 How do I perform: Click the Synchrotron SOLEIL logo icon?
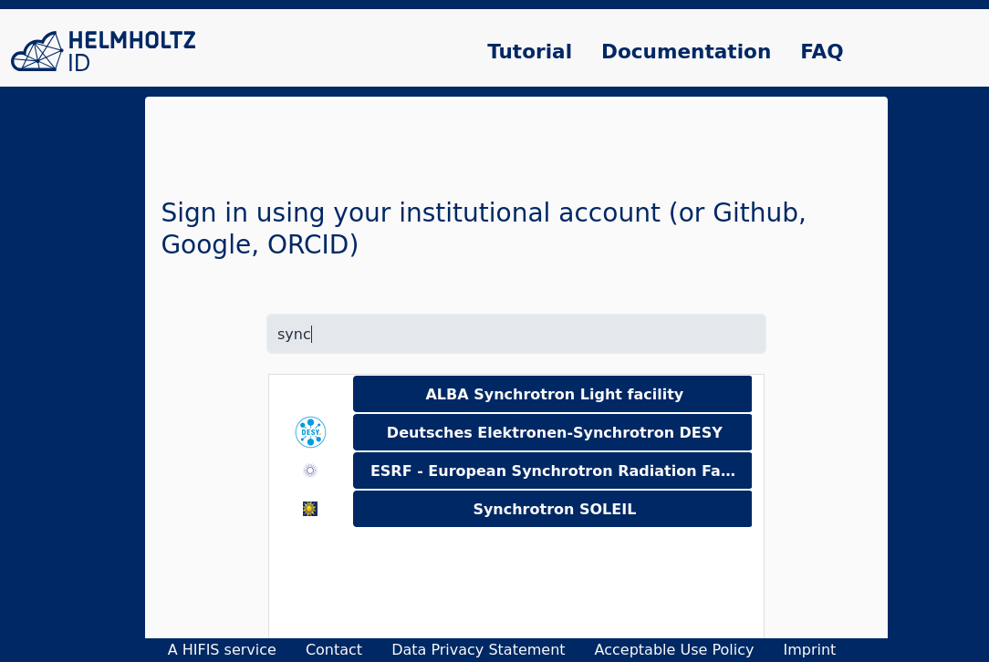pos(310,509)
